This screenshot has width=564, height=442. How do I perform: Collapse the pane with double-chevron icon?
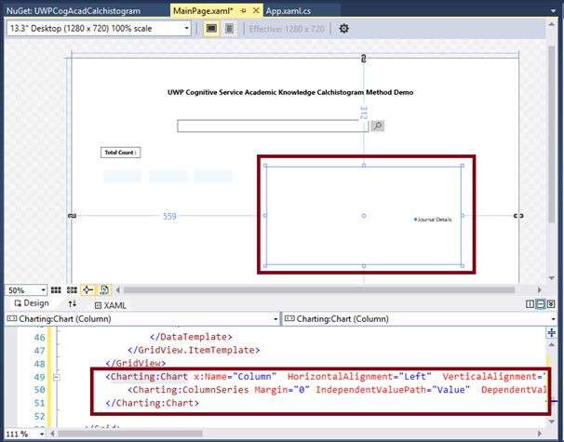coord(551,304)
